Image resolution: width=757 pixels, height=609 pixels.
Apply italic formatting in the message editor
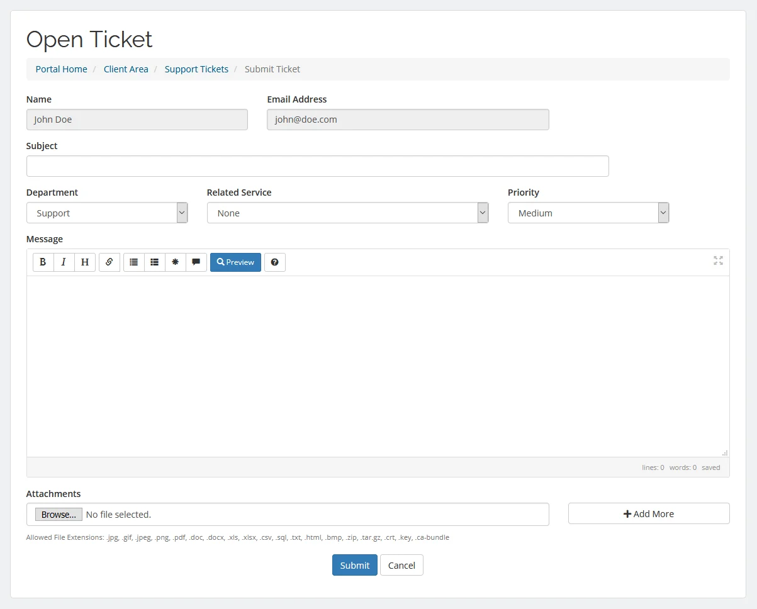64,262
